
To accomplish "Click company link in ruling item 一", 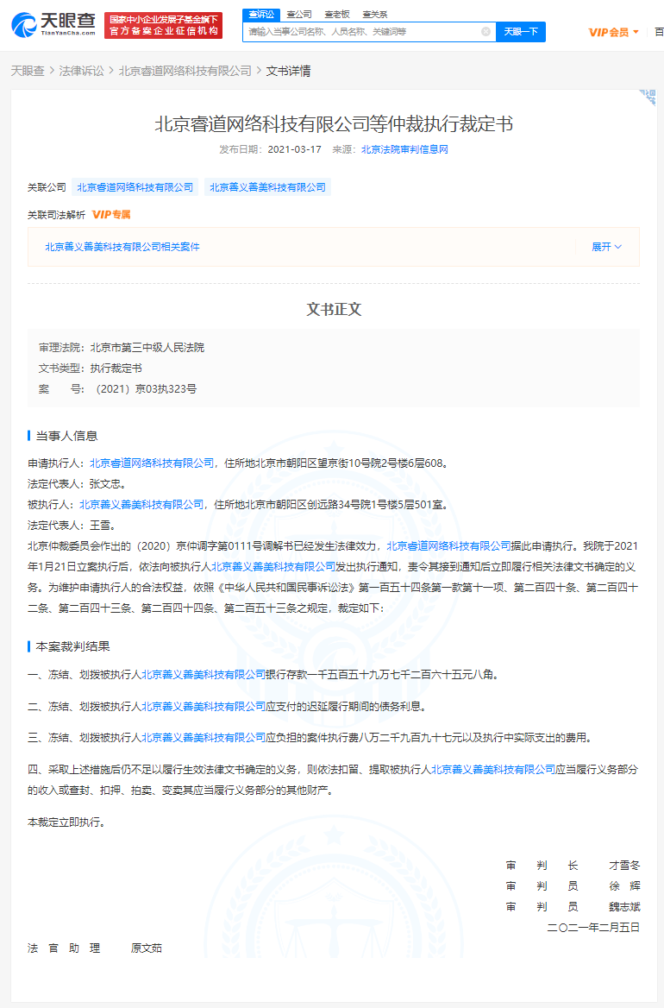I will [x=203, y=674].
